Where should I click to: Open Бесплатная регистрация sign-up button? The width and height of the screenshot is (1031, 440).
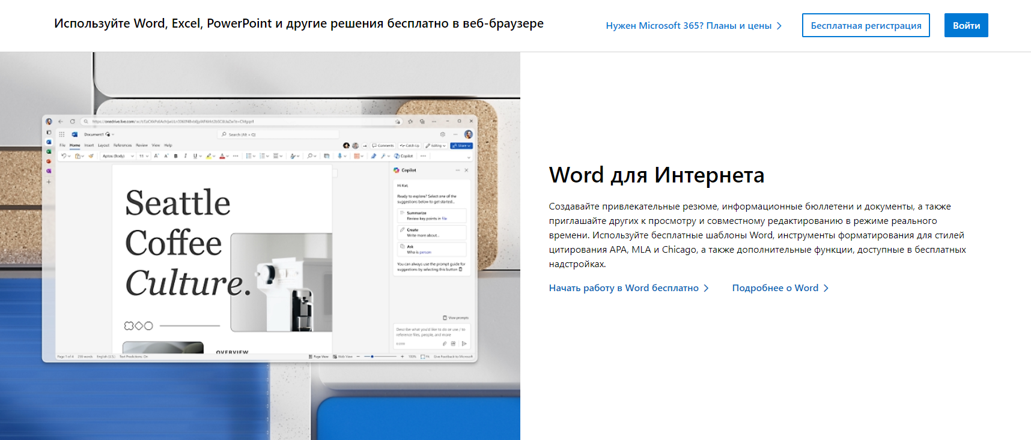coord(866,25)
